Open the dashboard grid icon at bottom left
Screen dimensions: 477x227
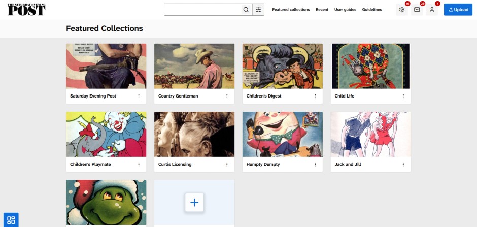(11, 220)
